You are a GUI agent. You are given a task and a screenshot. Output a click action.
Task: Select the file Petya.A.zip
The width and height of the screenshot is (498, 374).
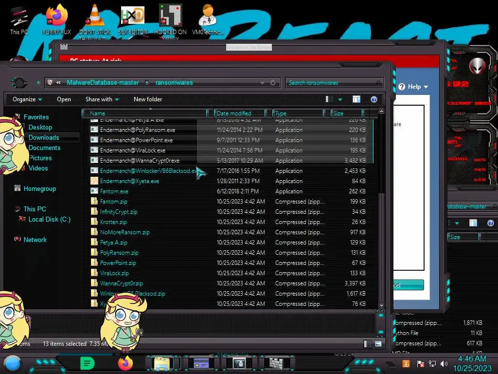point(228,243)
